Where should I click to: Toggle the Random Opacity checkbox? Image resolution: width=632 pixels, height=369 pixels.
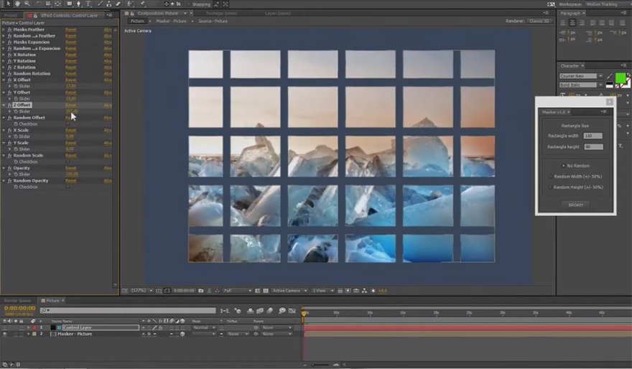(x=68, y=187)
